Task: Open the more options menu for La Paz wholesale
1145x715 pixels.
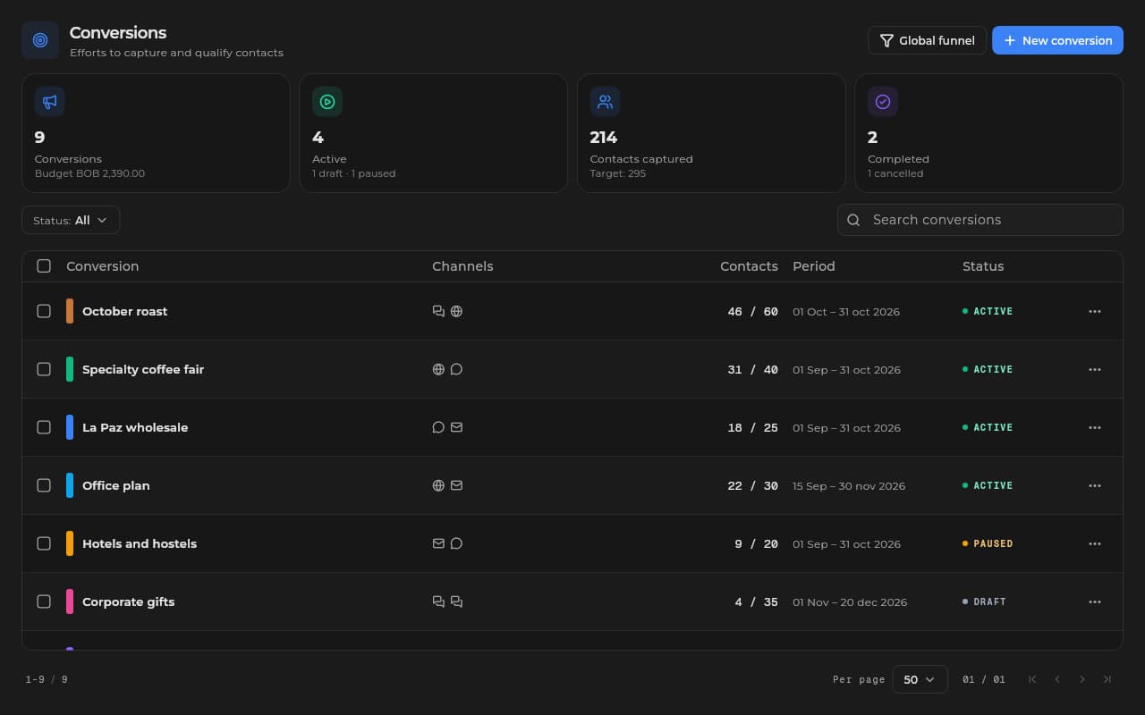Action: pos(1095,427)
